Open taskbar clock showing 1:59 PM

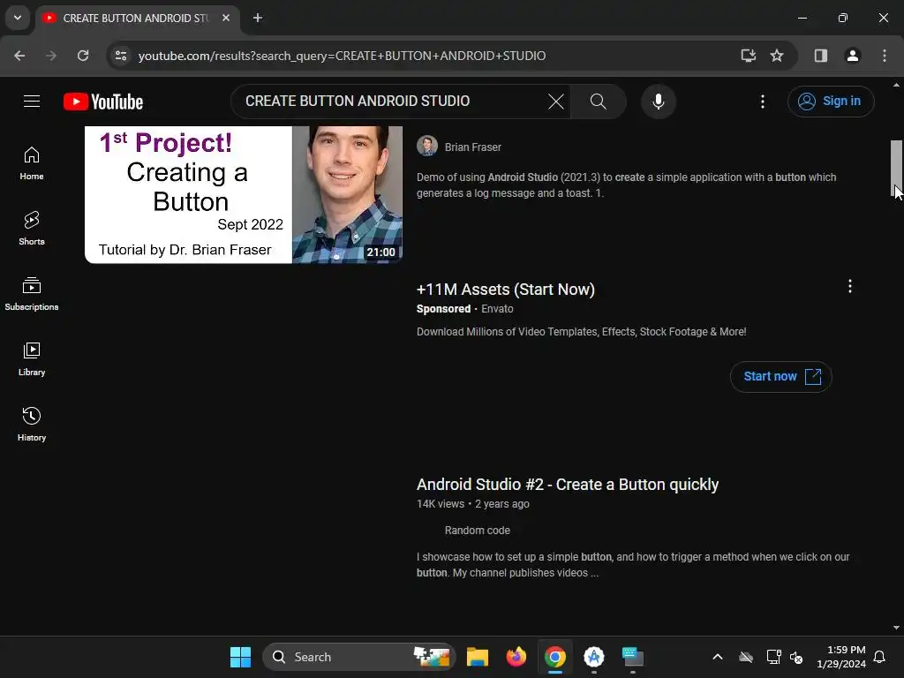coord(841,657)
